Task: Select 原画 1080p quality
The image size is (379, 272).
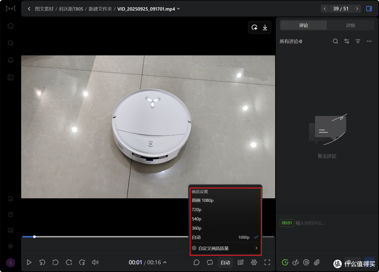Action: coord(225,200)
